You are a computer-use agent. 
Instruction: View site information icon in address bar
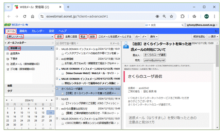coord(42,17)
